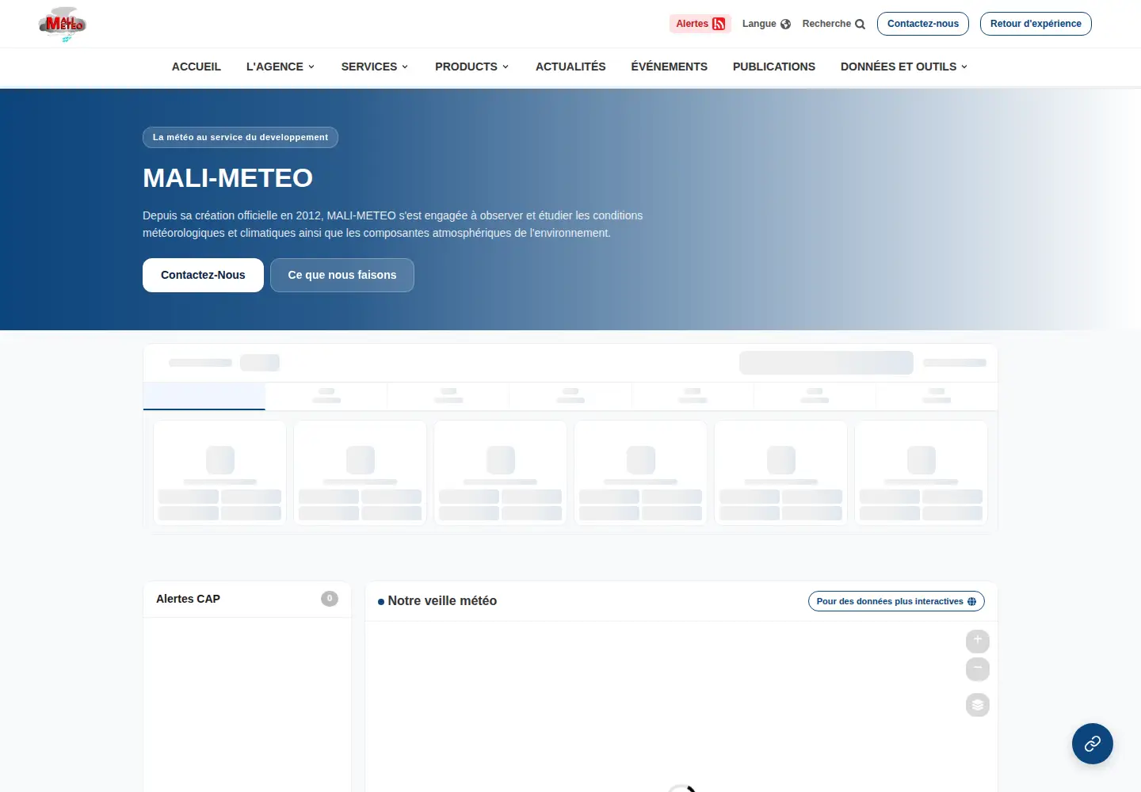Open the map layers control
Screen dimensions: 1141x792
[x=978, y=705]
